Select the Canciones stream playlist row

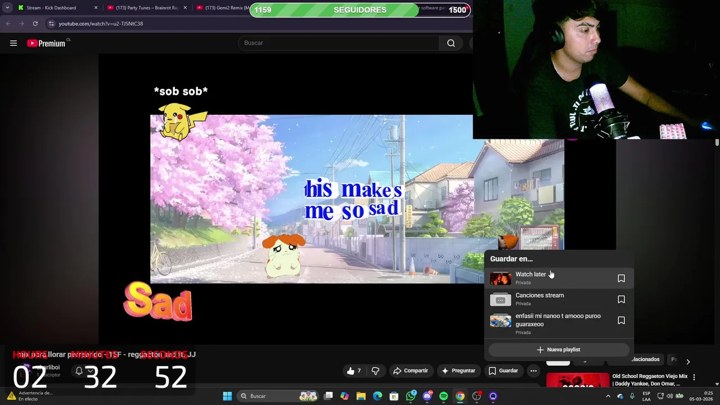pyautogui.click(x=559, y=299)
